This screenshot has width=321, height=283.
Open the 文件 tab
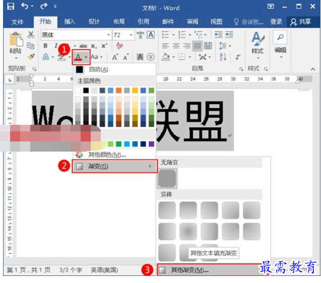click(x=17, y=22)
